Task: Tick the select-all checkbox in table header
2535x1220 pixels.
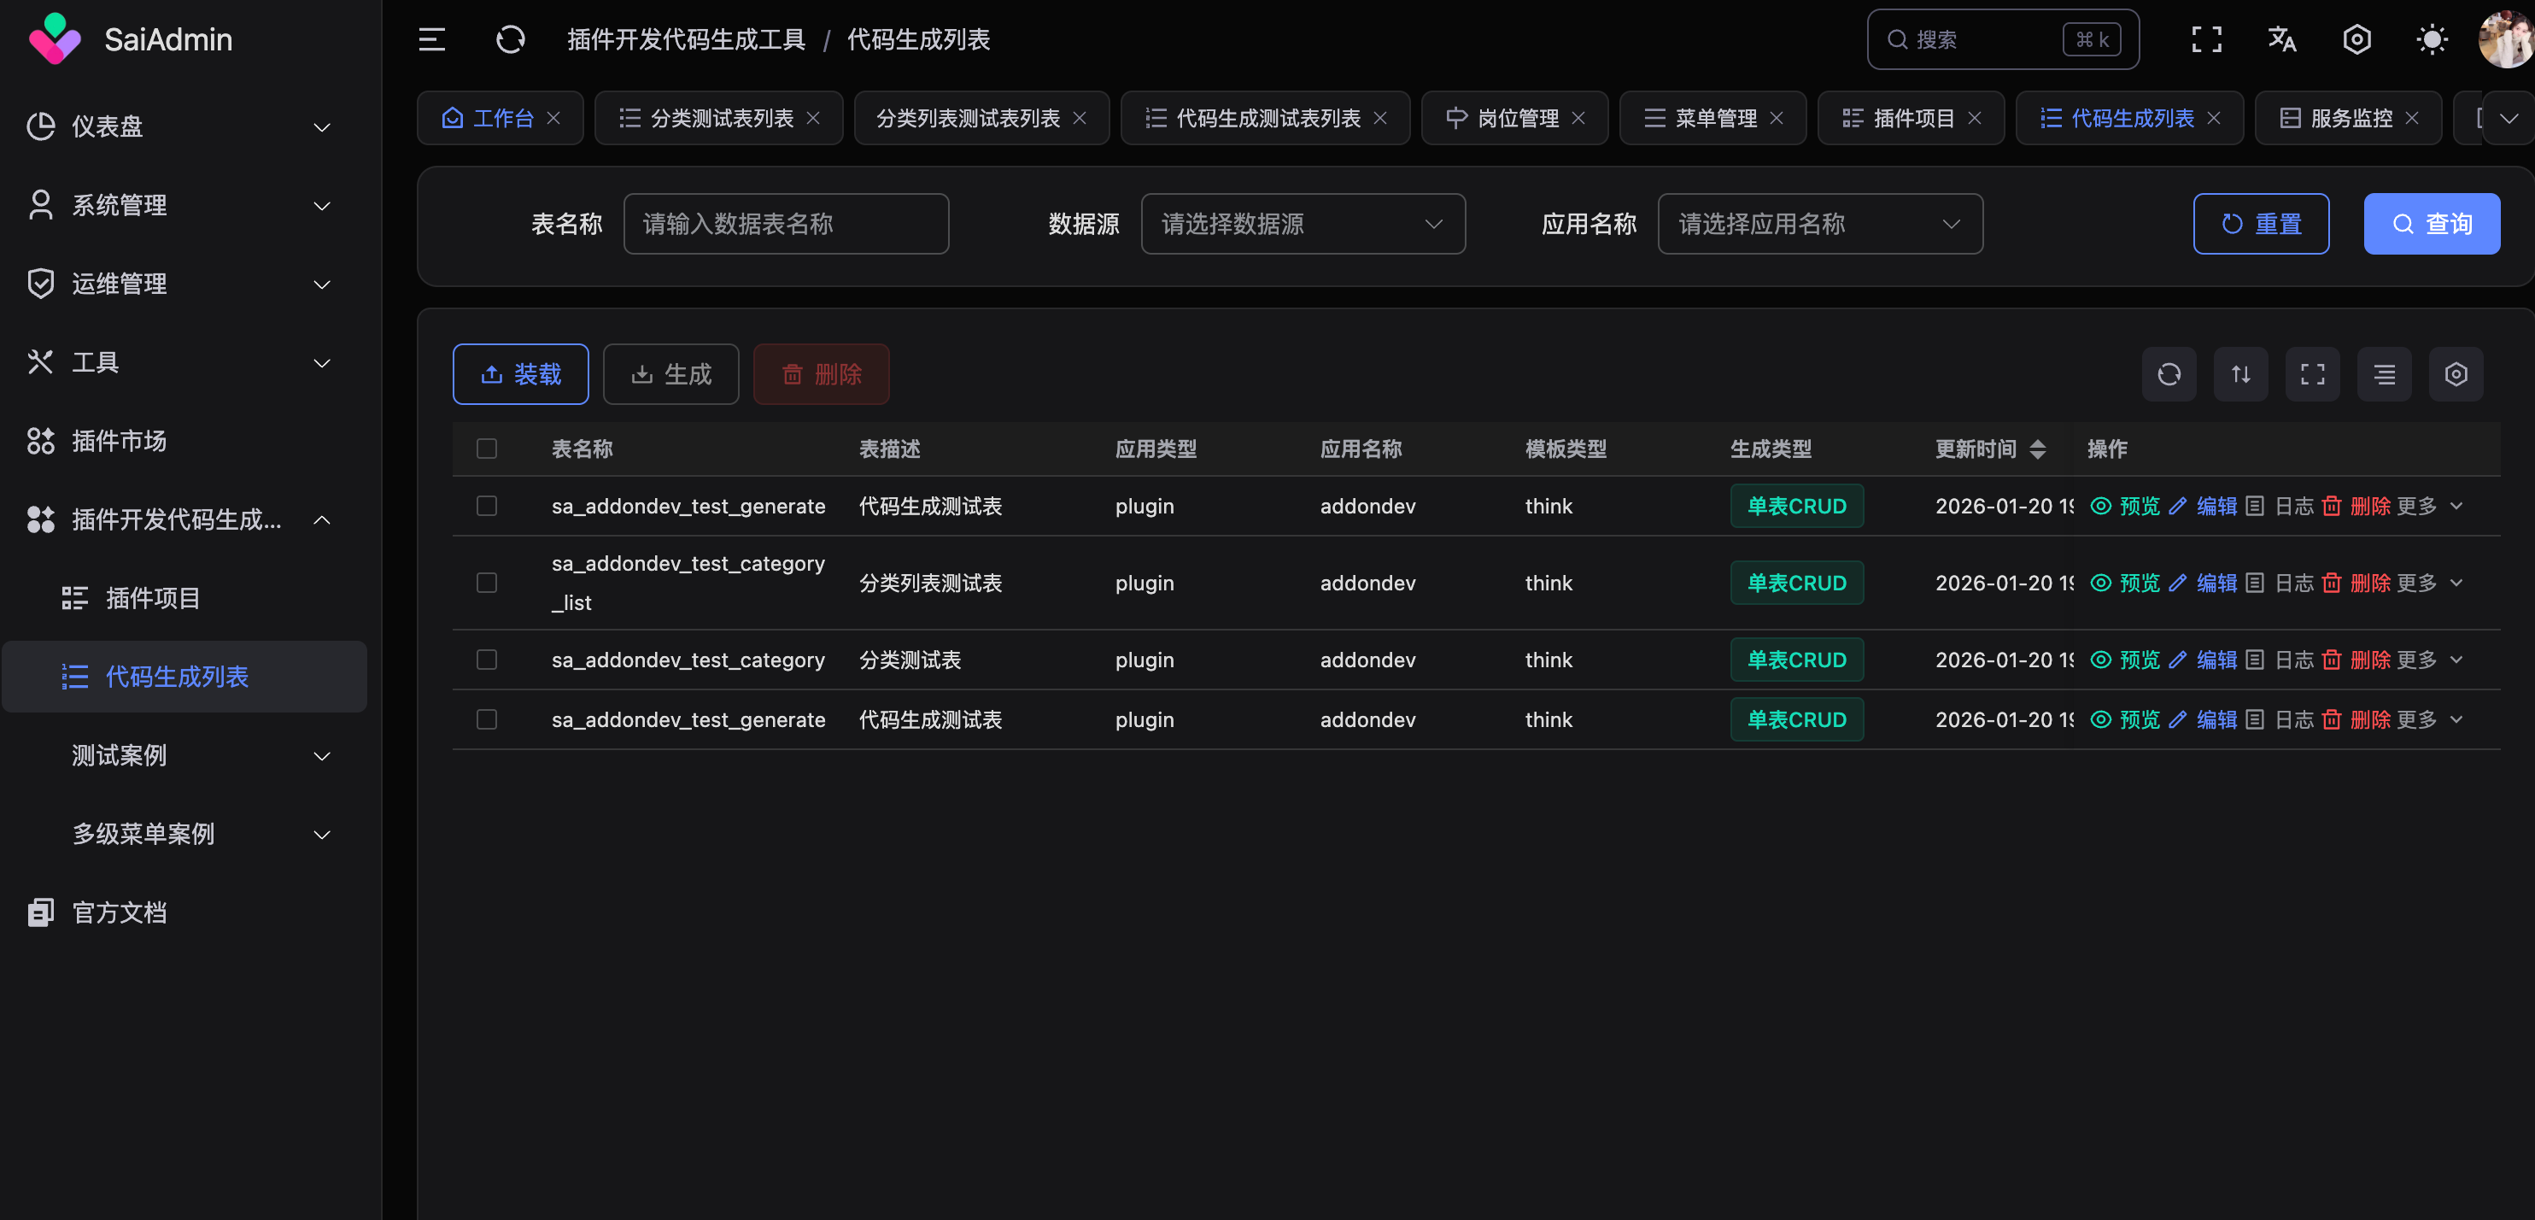Action: click(486, 449)
